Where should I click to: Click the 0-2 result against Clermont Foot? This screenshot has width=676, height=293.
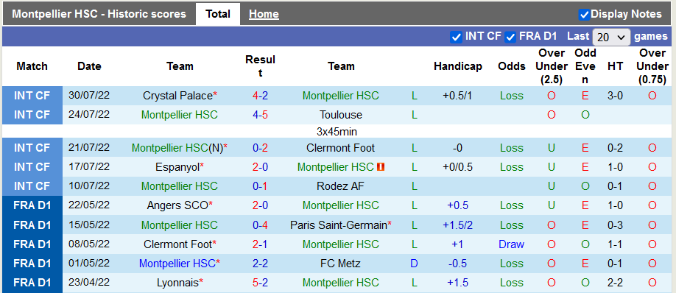click(260, 148)
